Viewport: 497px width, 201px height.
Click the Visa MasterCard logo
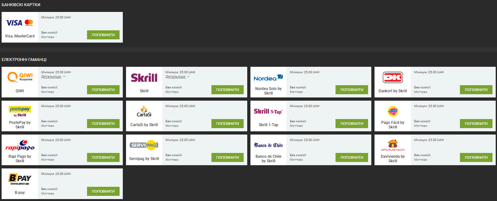(19, 23)
